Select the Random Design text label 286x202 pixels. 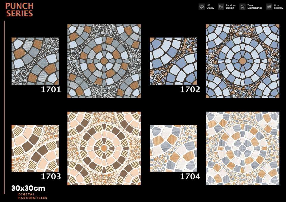click(231, 7)
